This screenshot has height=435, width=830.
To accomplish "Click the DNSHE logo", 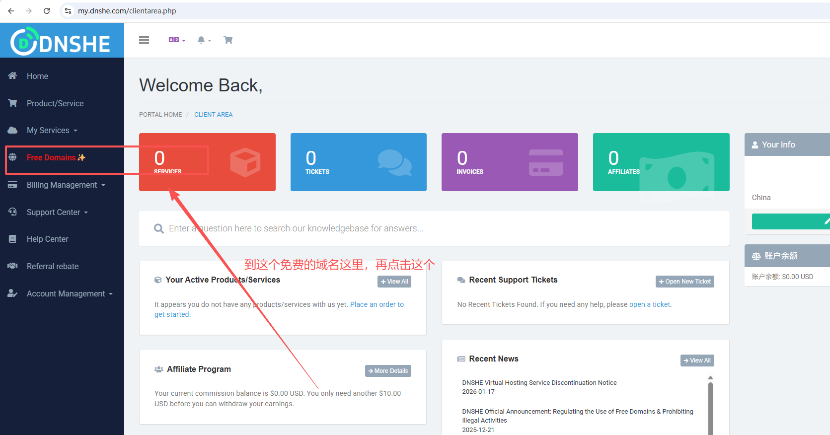I will [61, 42].
